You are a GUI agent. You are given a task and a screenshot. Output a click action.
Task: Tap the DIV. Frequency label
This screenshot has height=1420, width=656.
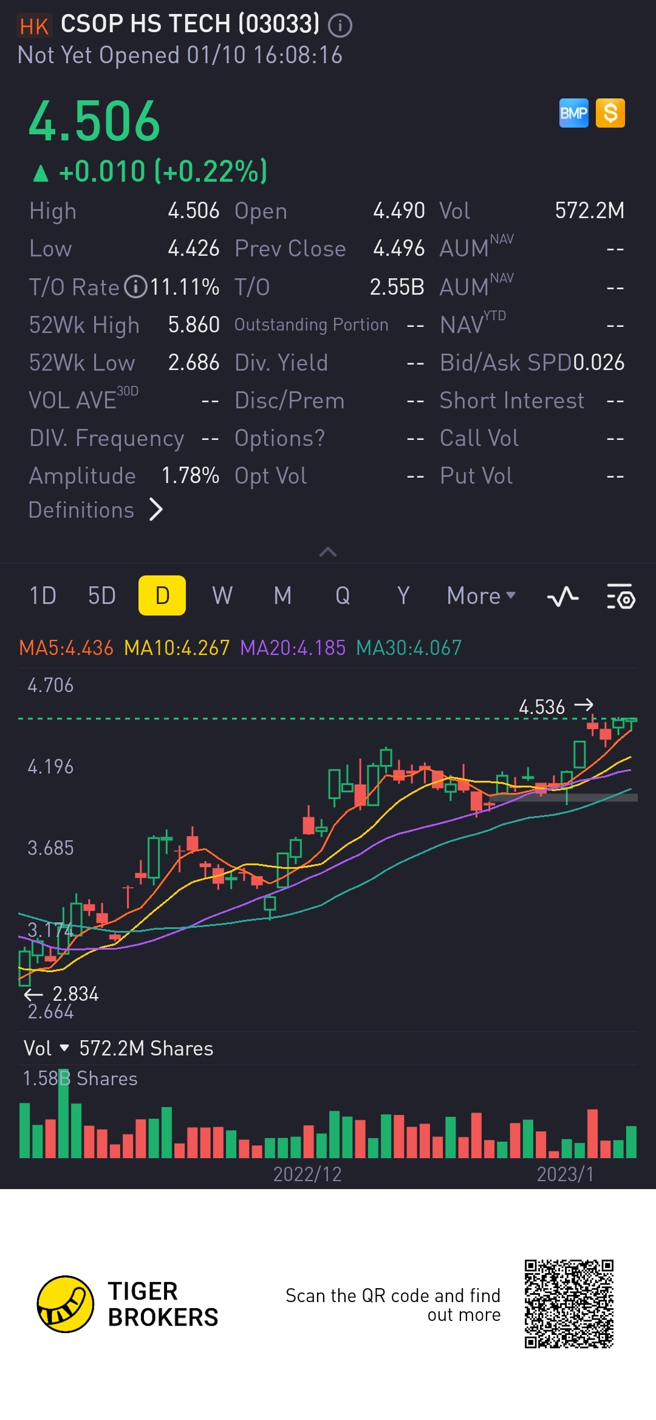point(107,438)
